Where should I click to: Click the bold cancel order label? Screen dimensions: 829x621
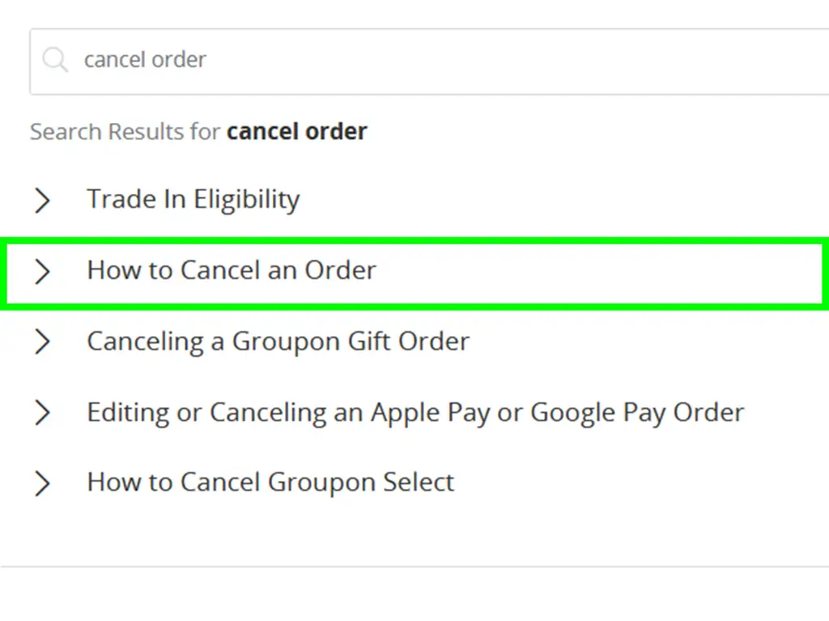pos(297,131)
